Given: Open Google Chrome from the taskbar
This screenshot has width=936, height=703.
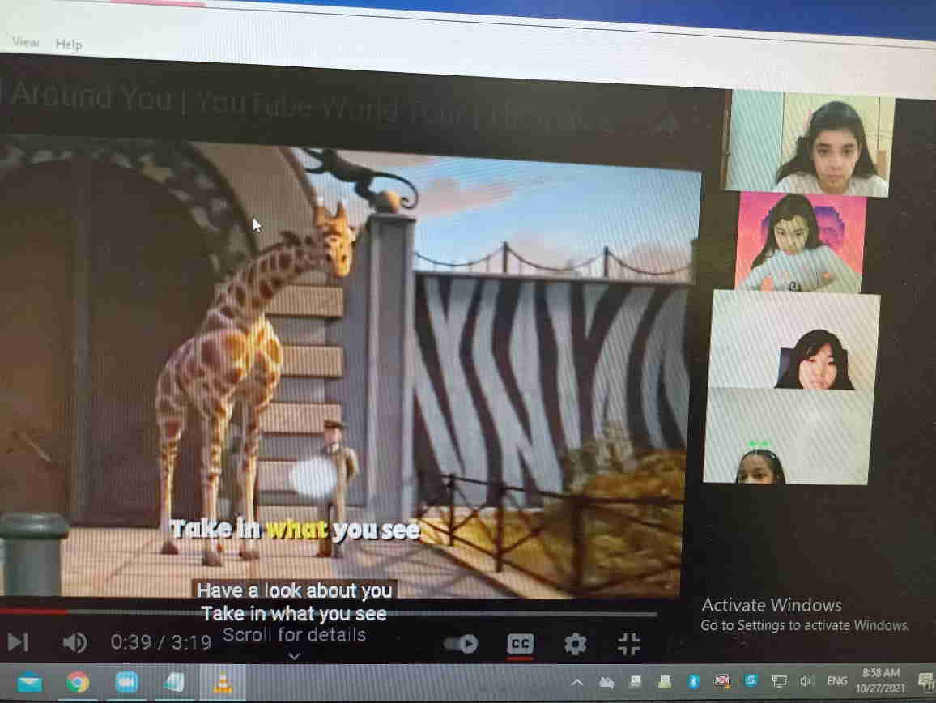Looking at the screenshot, I should [x=78, y=682].
